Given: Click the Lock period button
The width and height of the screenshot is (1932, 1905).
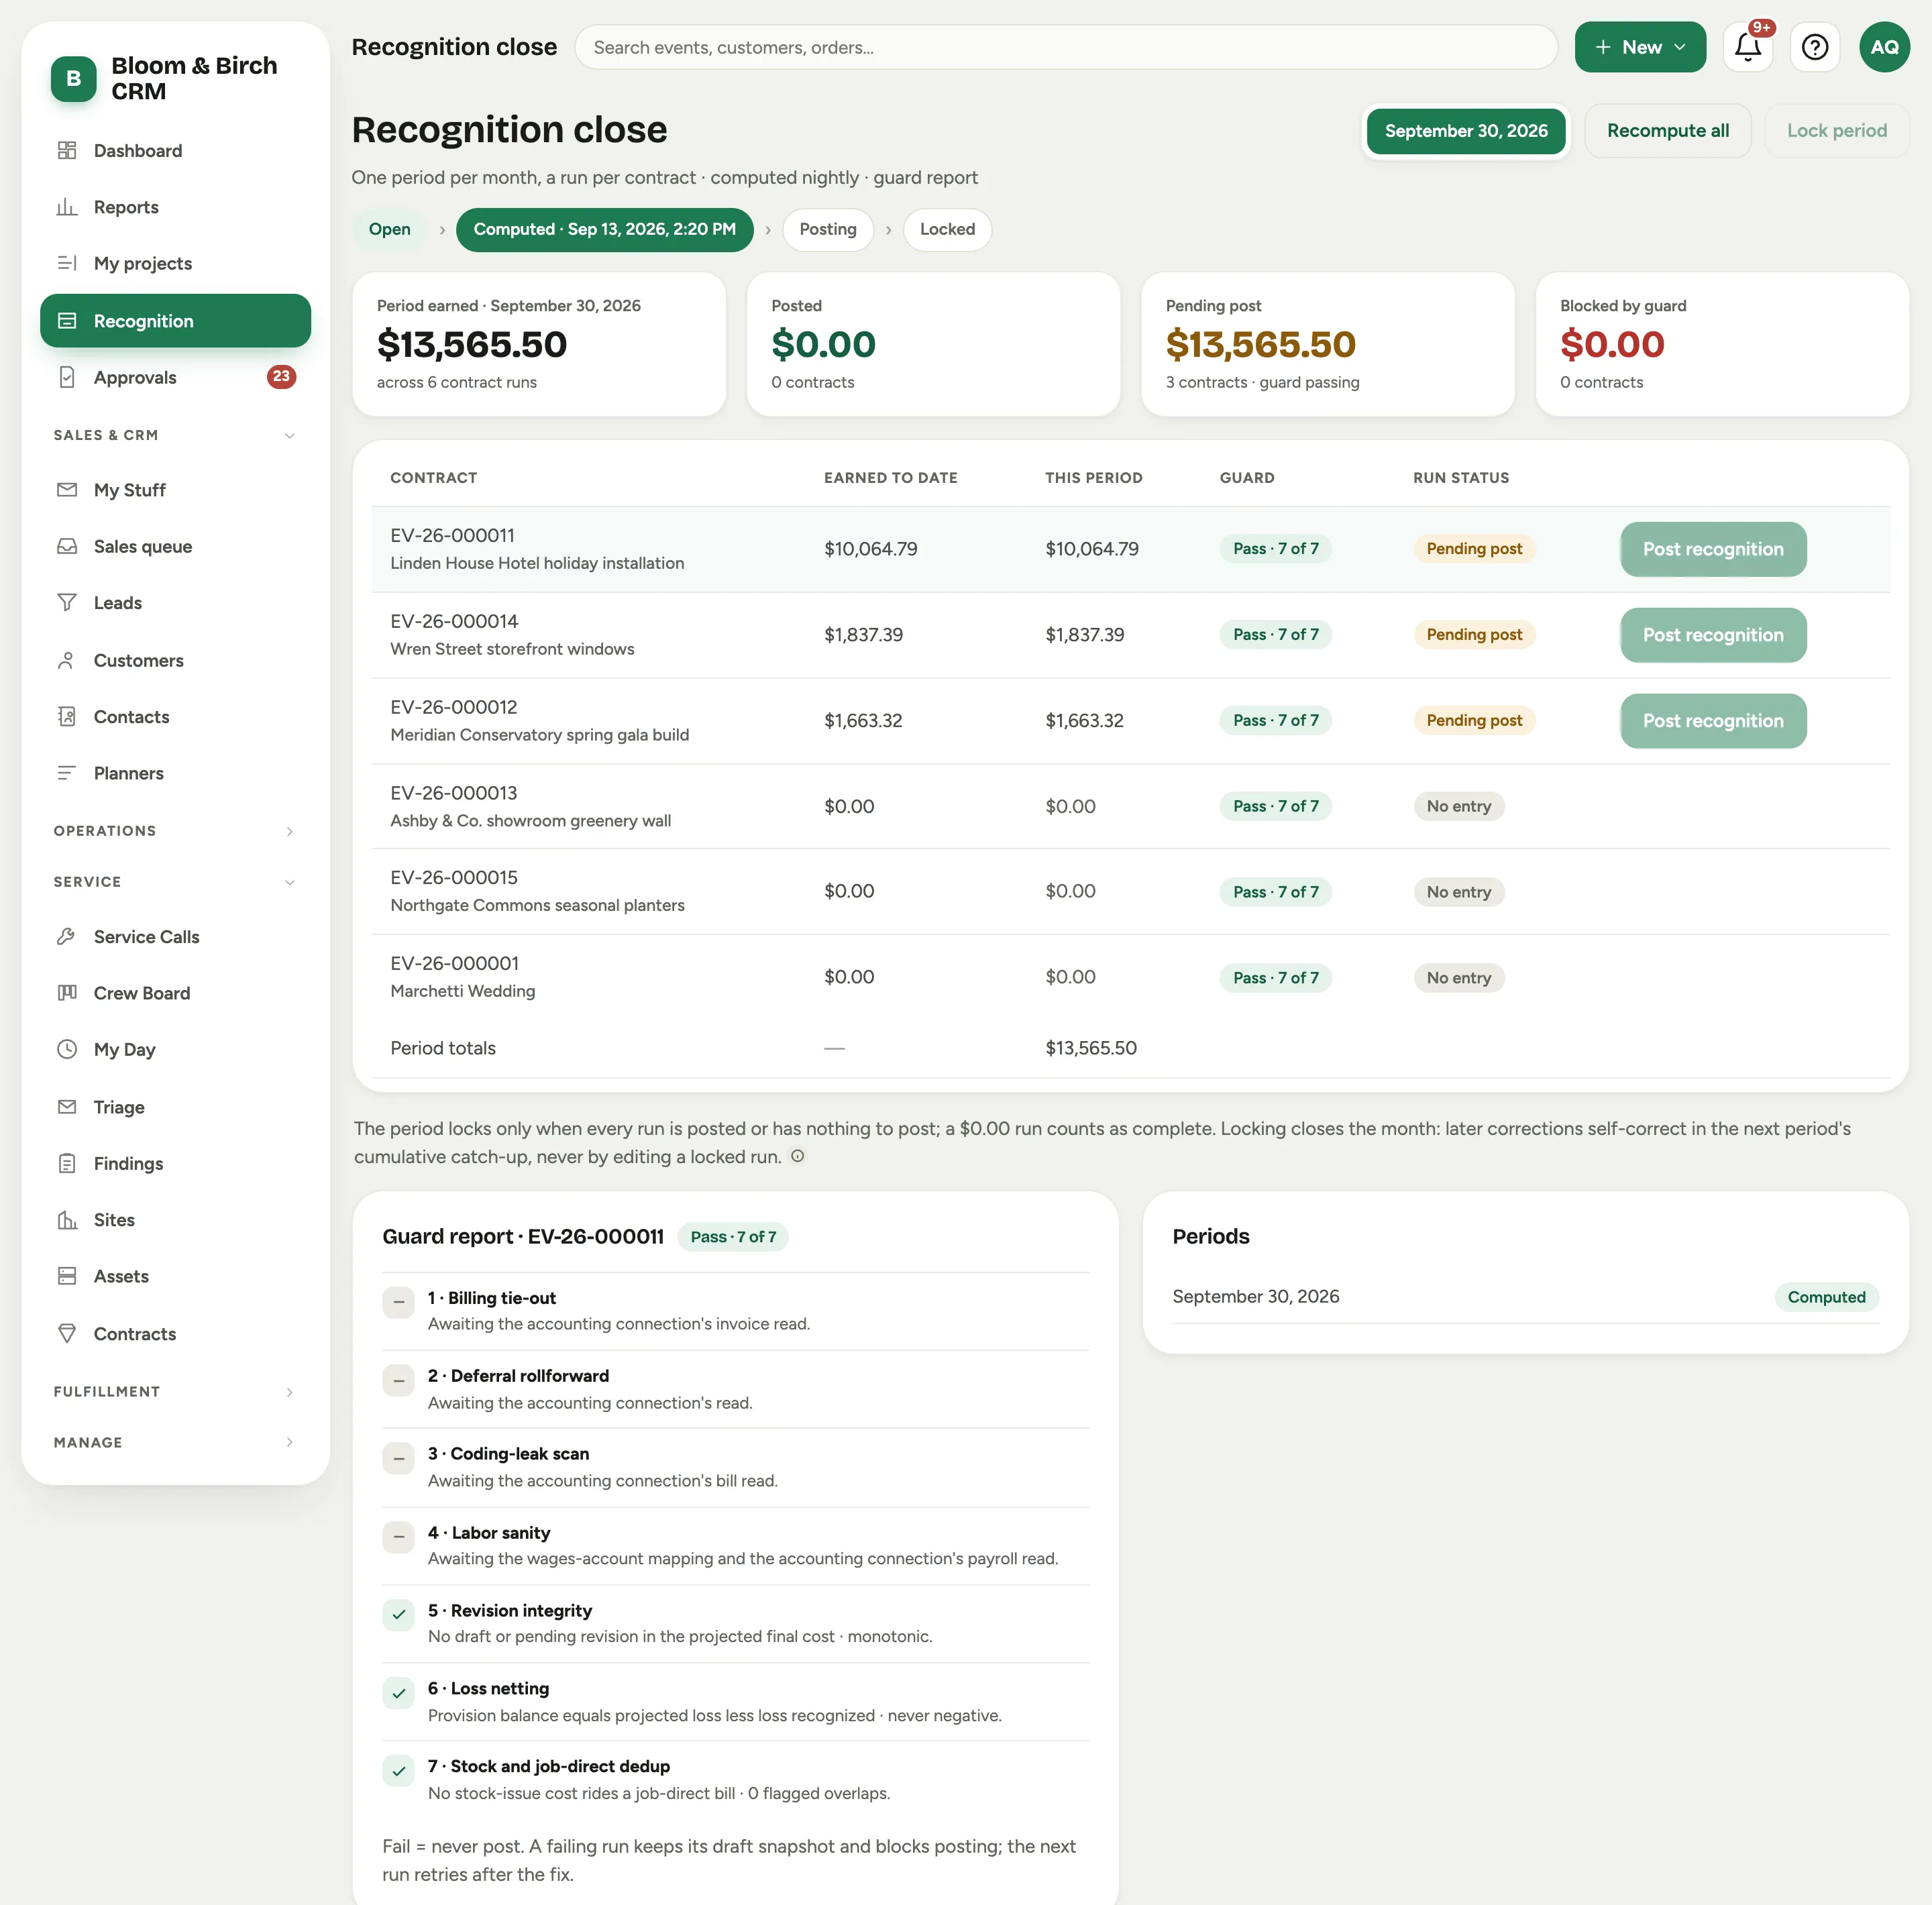Looking at the screenshot, I should tap(1836, 131).
